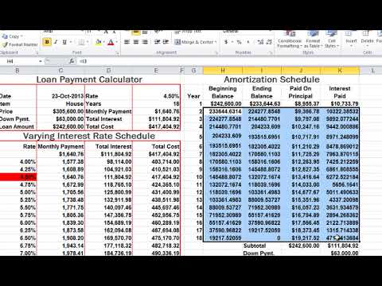382x286 pixels.
Task: Click the Decrease Indent icon
Action: coord(157,42)
